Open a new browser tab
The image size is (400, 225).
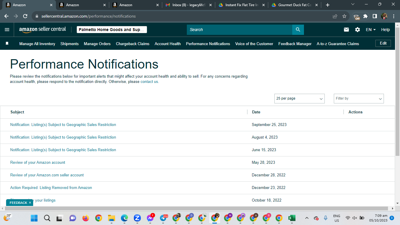coord(328,5)
